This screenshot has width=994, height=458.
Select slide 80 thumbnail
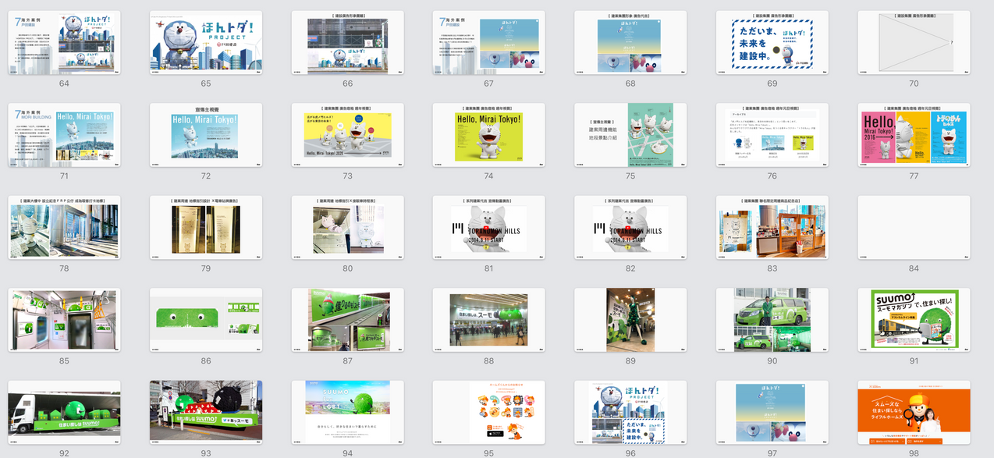(347, 228)
